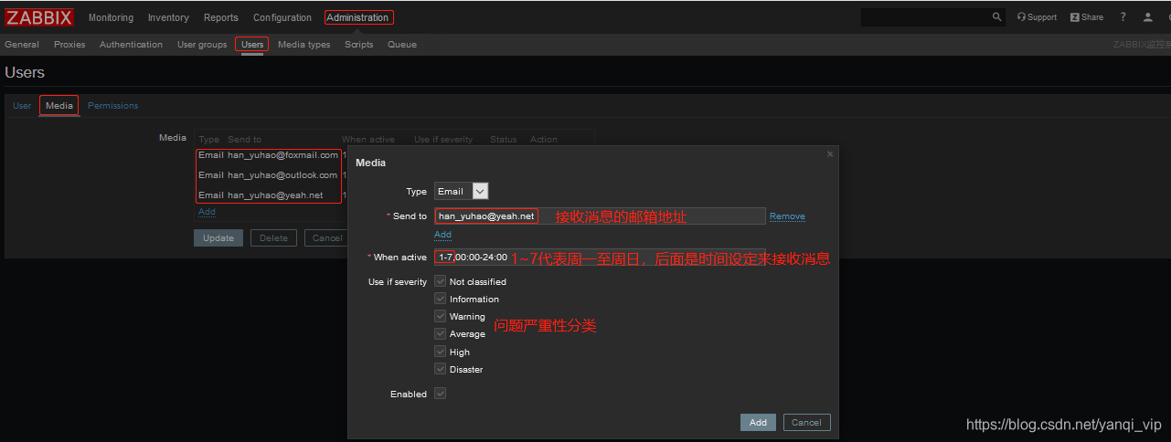Open the Monitoring menu

pyautogui.click(x=111, y=17)
